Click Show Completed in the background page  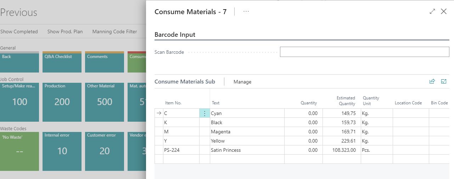click(x=19, y=31)
